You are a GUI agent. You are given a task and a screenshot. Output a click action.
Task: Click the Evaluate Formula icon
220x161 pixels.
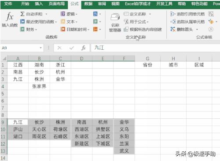[x=211, y=29]
